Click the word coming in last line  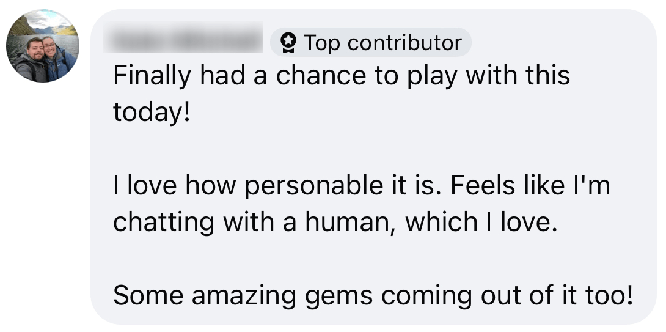[426, 297]
